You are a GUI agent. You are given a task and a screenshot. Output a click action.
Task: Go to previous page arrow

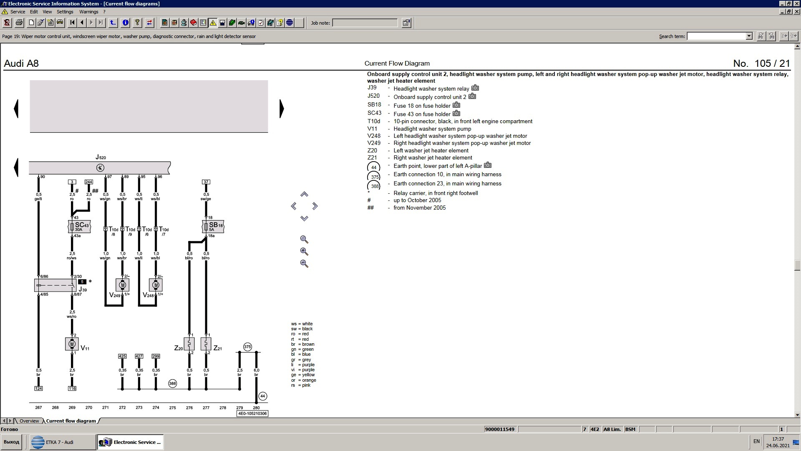coord(82,23)
